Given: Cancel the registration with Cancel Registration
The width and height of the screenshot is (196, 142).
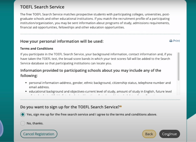Looking at the screenshot, I should click(x=39, y=134).
